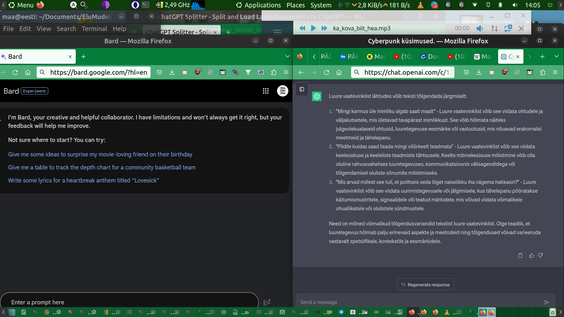Viewport: 564px width, 317px height.
Task: Open the terminal File menu
Action: click(8, 29)
